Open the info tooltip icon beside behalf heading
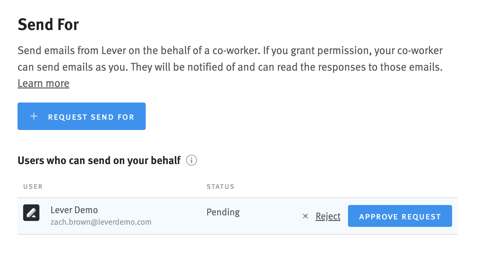Image resolution: width=494 pixels, height=270 pixels. coord(191,160)
